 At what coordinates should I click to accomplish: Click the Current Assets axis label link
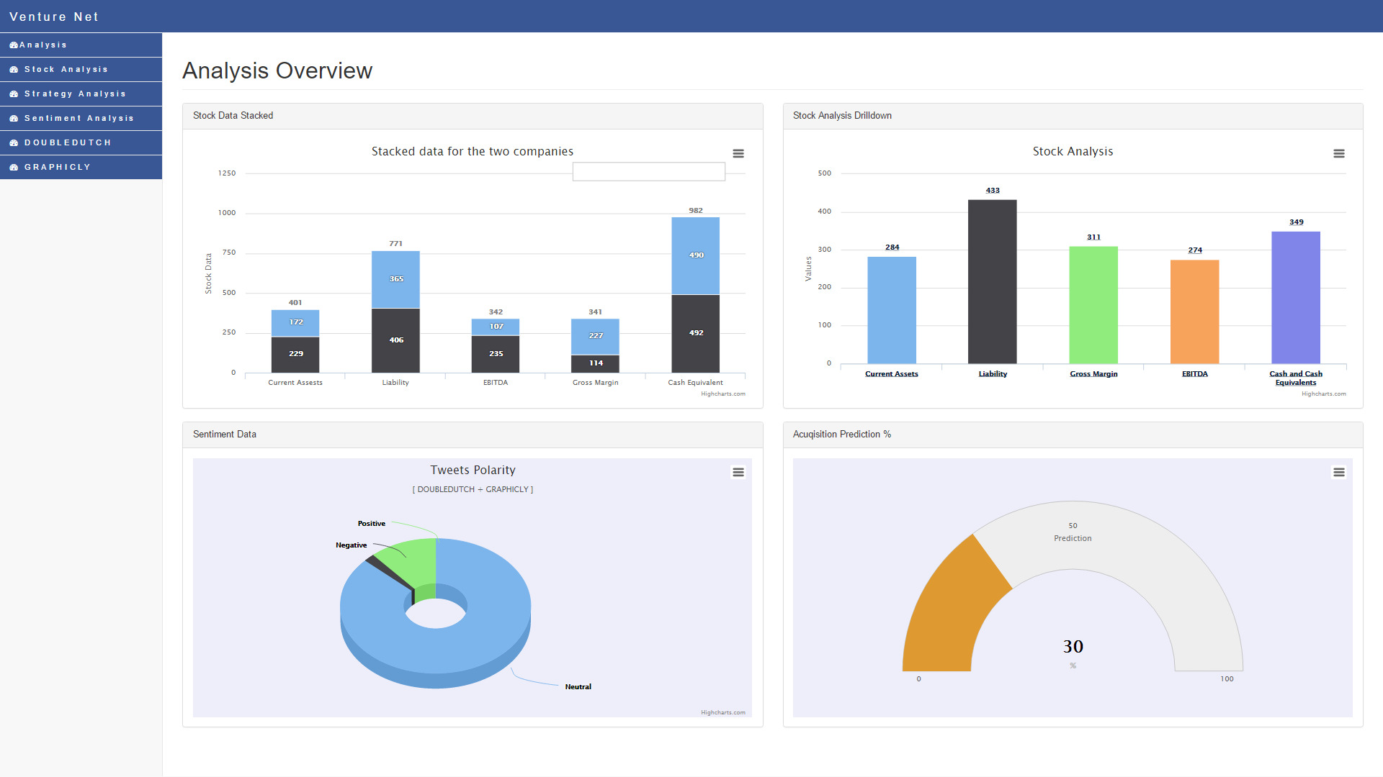coord(891,374)
